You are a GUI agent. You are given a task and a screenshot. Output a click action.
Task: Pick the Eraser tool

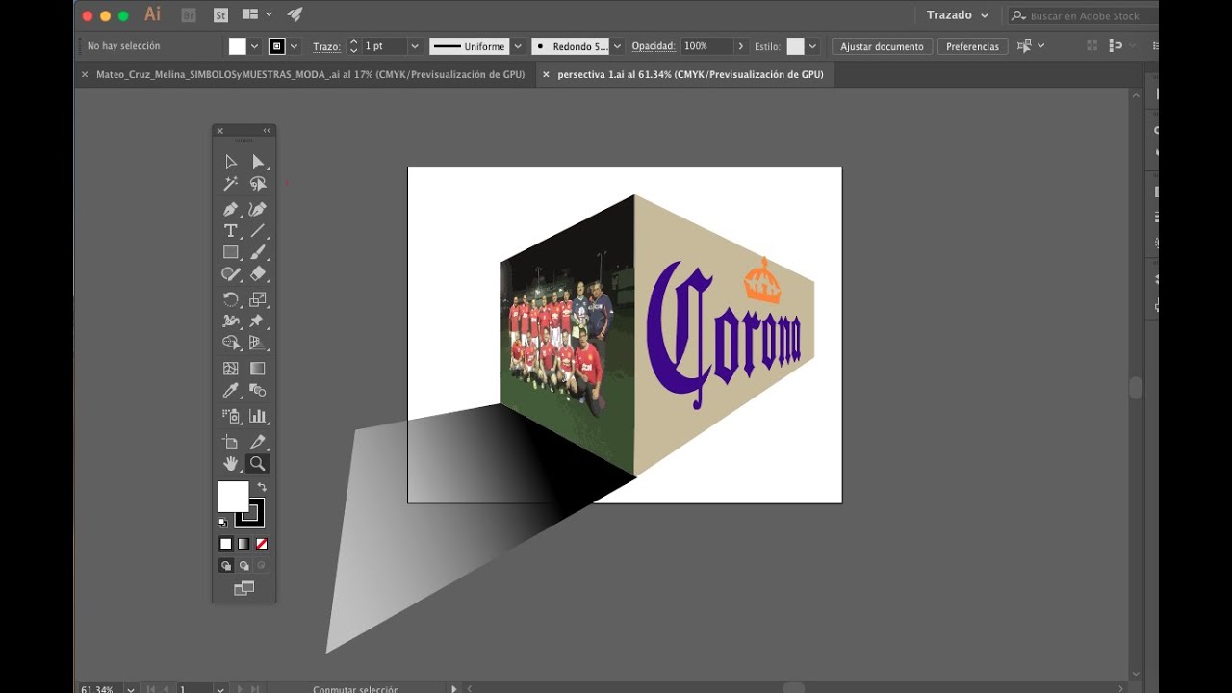(257, 274)
